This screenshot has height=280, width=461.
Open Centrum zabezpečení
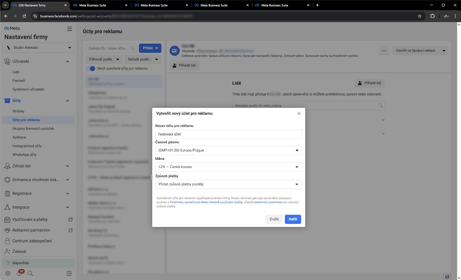tap(32, 241)
